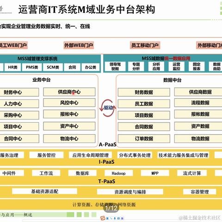The height and width of the screenshot is (222, 222).
Task: Click the 办公类 box
Action: tap(91, 67)
